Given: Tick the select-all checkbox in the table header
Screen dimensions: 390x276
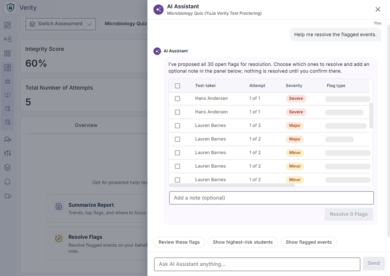Looking at the screenshot, I should point(177,86).
